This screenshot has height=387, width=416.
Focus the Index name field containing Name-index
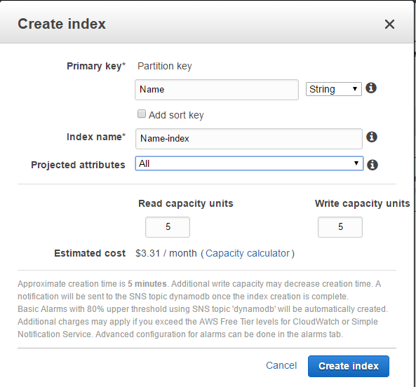pyautogui.click(x=249, y=139)
